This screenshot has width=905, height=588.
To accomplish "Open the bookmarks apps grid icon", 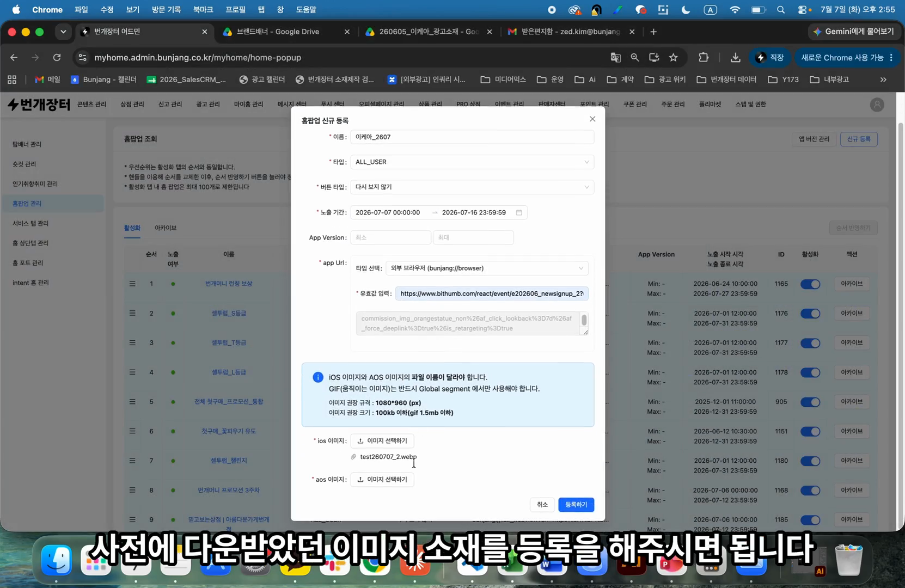I will coord(12,79).
